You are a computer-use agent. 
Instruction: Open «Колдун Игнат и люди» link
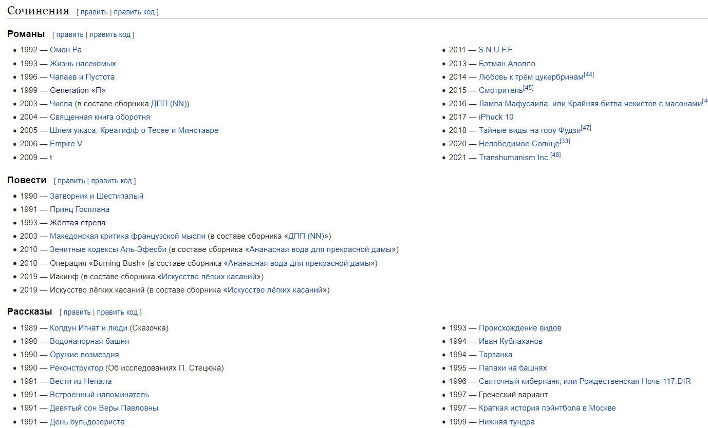tap(88, 328)
